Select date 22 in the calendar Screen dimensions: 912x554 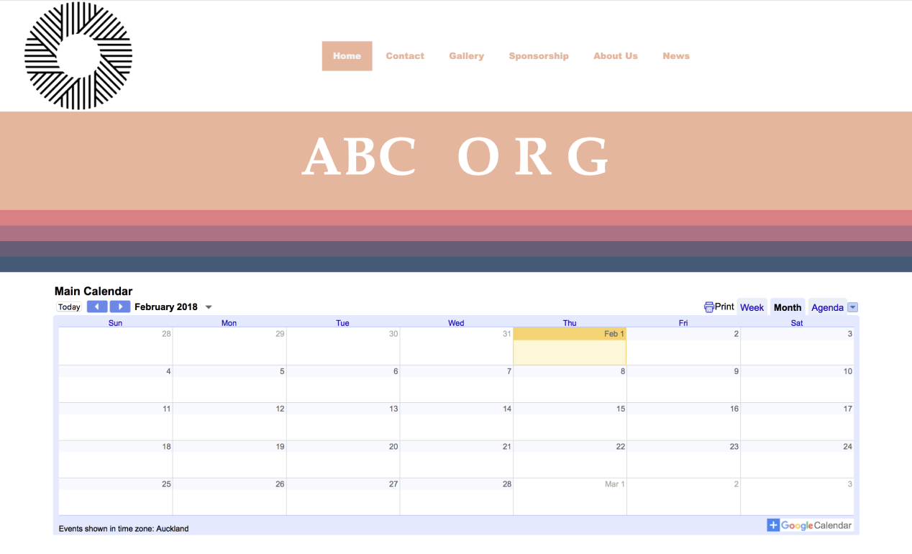[x=621, y=447]
